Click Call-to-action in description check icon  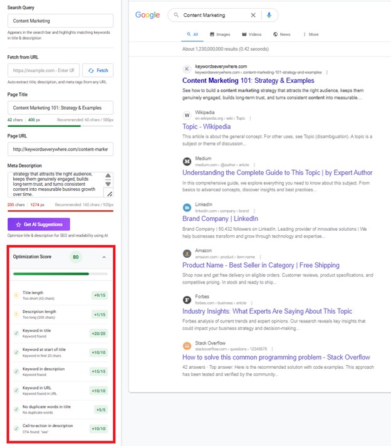16,428
